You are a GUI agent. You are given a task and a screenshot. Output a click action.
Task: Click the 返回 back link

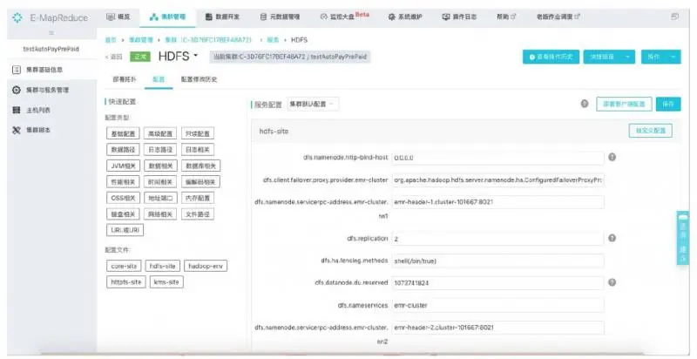coord(114,57)
